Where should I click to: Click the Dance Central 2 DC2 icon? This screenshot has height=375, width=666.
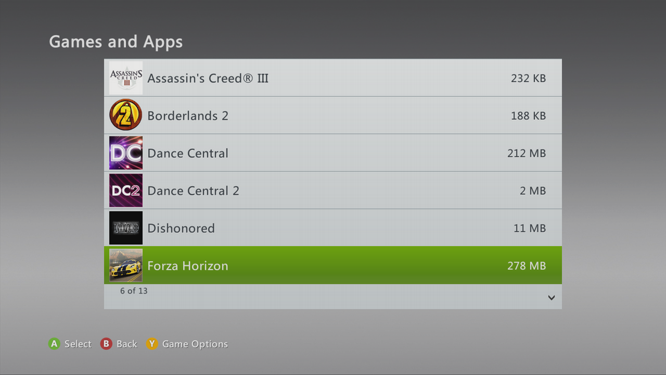(126, 191)
